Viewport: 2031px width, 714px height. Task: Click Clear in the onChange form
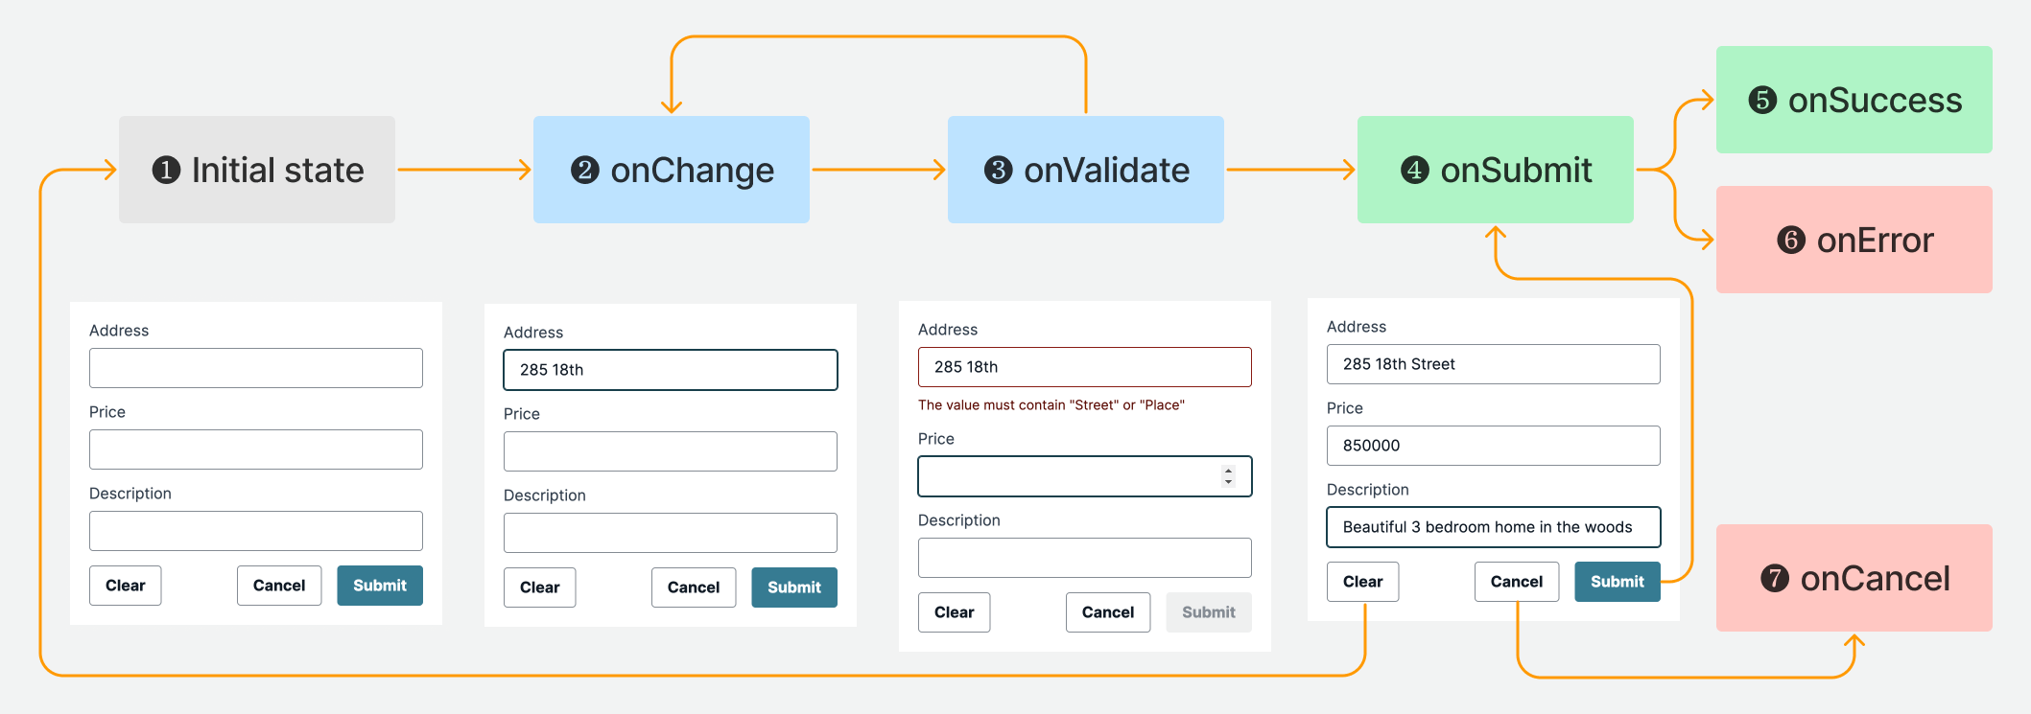[x=539, y=587]
